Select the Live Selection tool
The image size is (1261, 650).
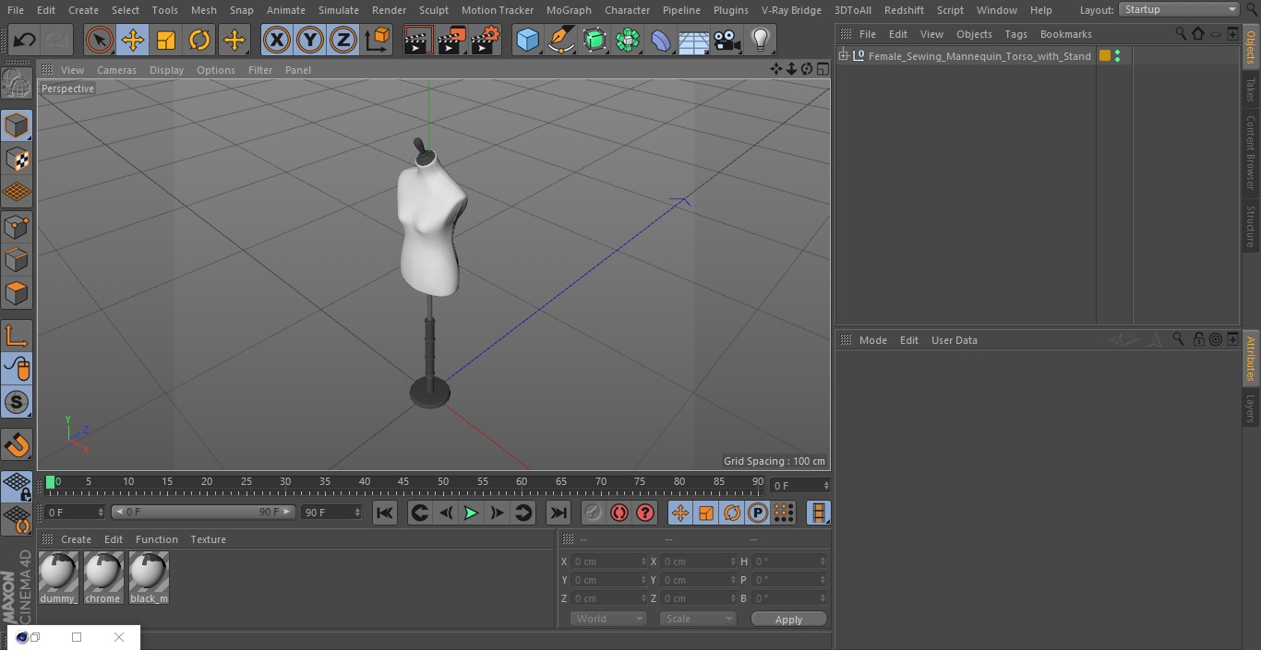[100, 40]
